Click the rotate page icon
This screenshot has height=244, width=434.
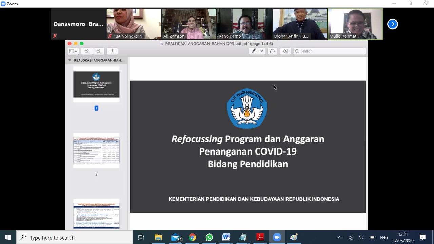pyautogui.click(x=272, y=51)
